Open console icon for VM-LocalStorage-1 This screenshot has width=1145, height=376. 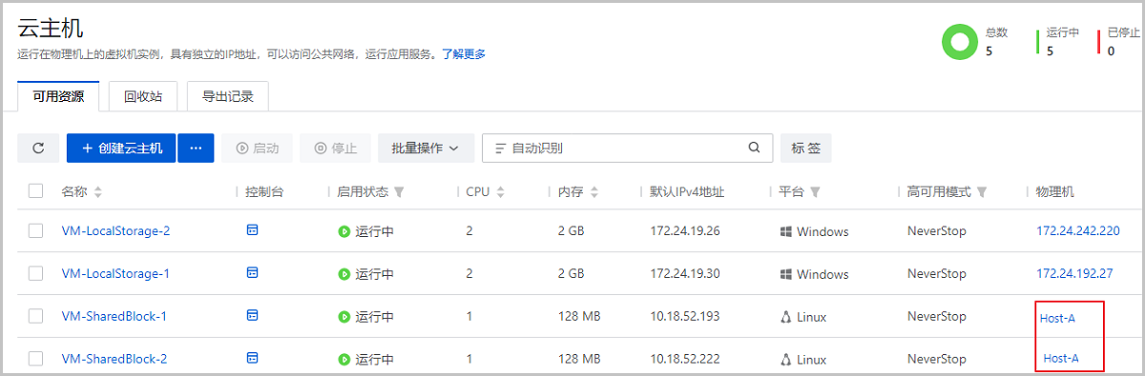click(x=253, y=273)
